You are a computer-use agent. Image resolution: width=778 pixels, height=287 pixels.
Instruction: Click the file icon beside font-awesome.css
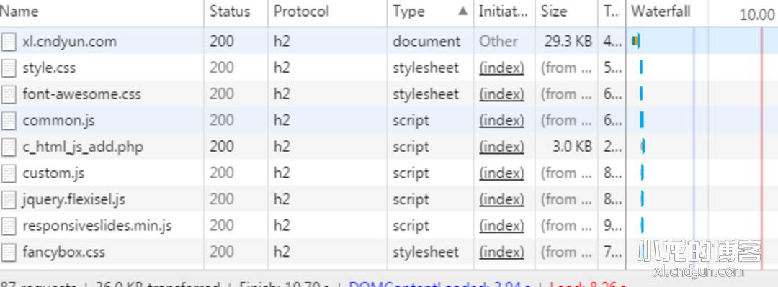(x=9, y=94)
